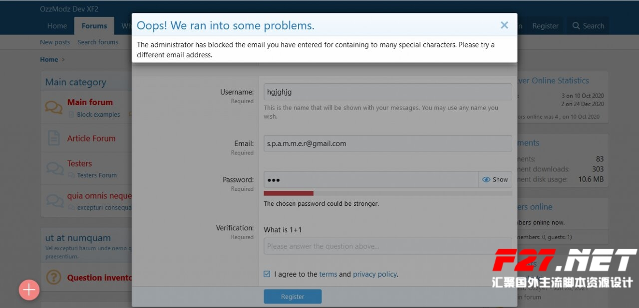Click the Username input field
The image size is (639, 308).
[387, 92]
